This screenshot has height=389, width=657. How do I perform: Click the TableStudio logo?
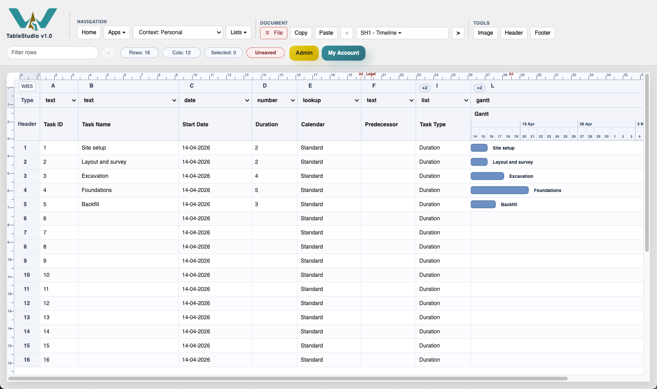tap(33, 20)
